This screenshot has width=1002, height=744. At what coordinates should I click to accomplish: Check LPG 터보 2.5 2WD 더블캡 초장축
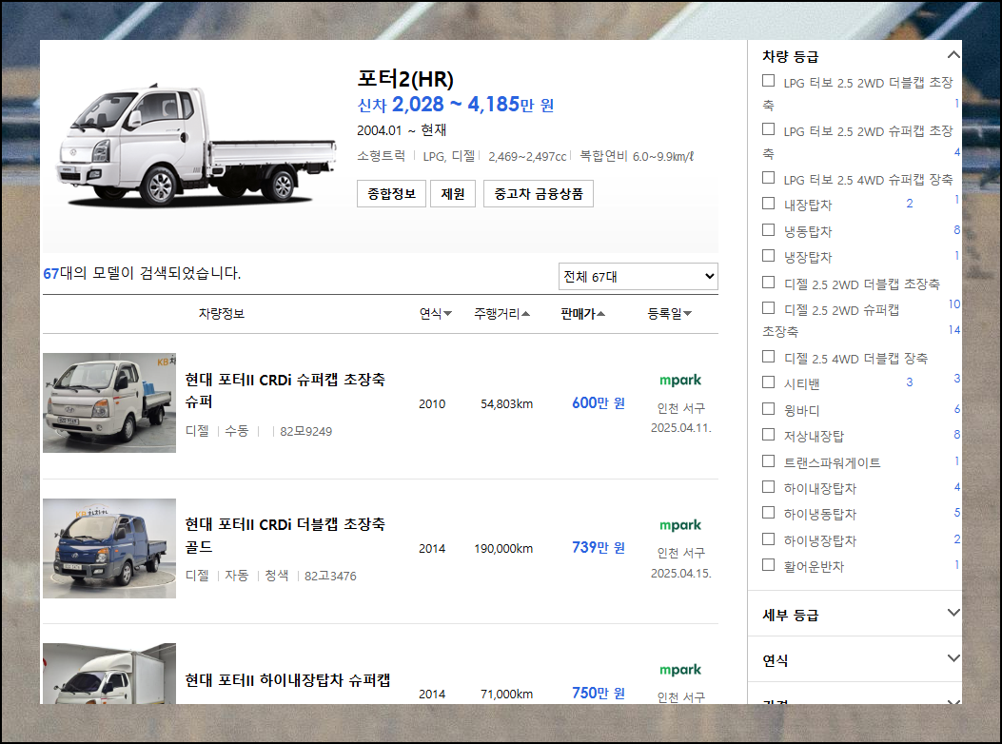click(769, 81)
